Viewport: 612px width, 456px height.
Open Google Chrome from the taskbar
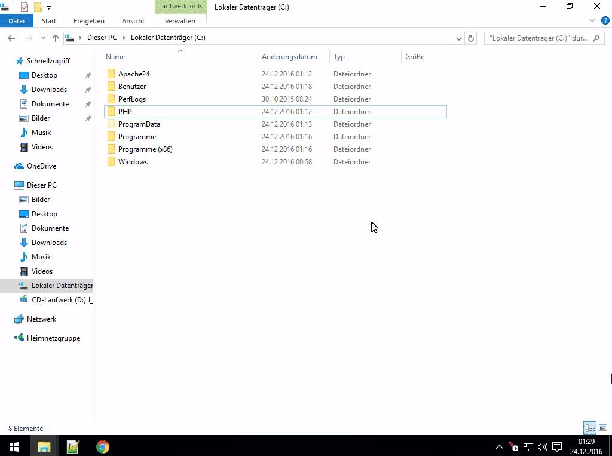tap(103, 446)
